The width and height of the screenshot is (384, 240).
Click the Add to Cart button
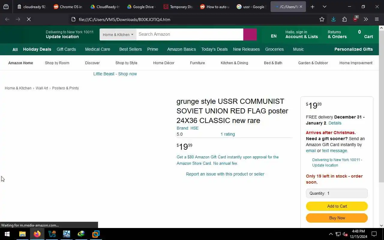(x=337, y=206)
